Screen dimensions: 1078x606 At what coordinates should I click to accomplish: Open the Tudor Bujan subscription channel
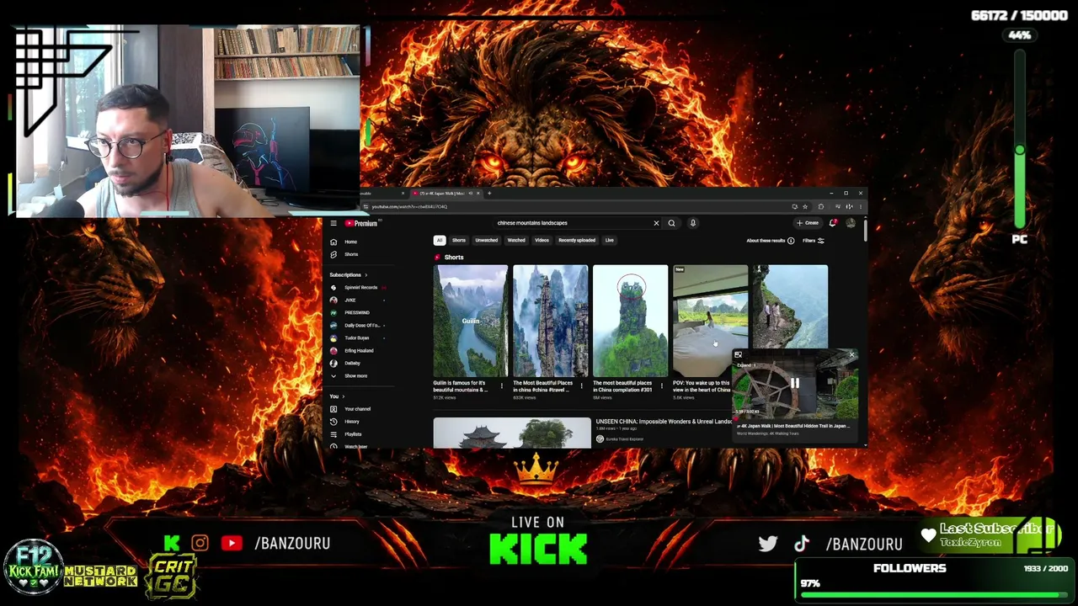[358, 338]
